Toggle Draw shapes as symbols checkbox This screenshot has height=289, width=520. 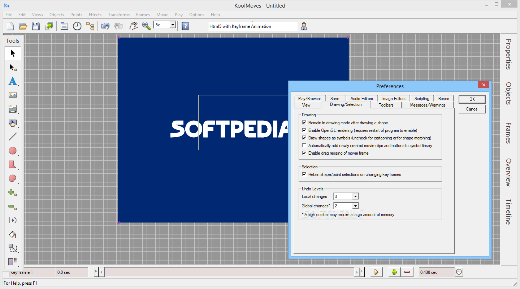coord(304,138)
